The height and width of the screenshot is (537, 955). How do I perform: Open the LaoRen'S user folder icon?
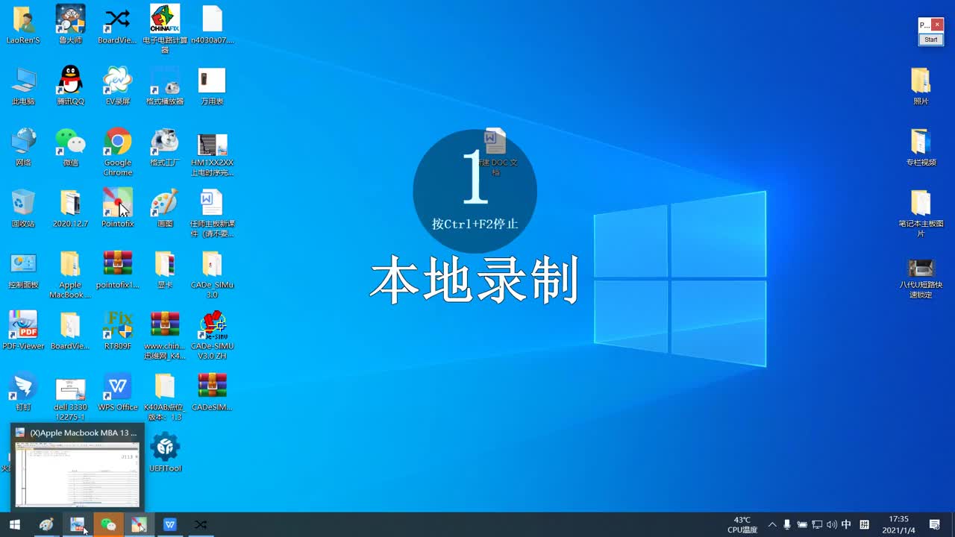click(23, 25)
